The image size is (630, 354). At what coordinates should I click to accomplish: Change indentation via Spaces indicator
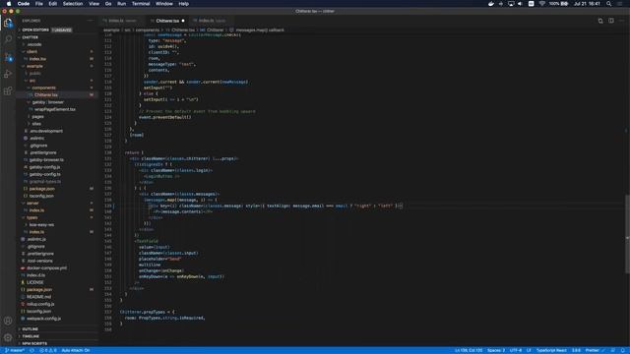496,350
